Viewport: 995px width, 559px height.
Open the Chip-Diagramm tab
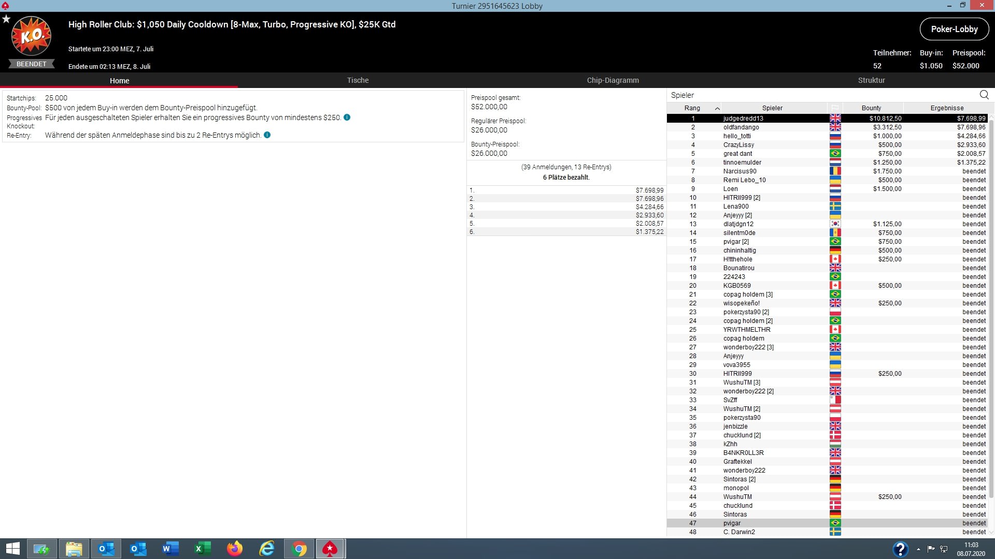tap(613, 80)
